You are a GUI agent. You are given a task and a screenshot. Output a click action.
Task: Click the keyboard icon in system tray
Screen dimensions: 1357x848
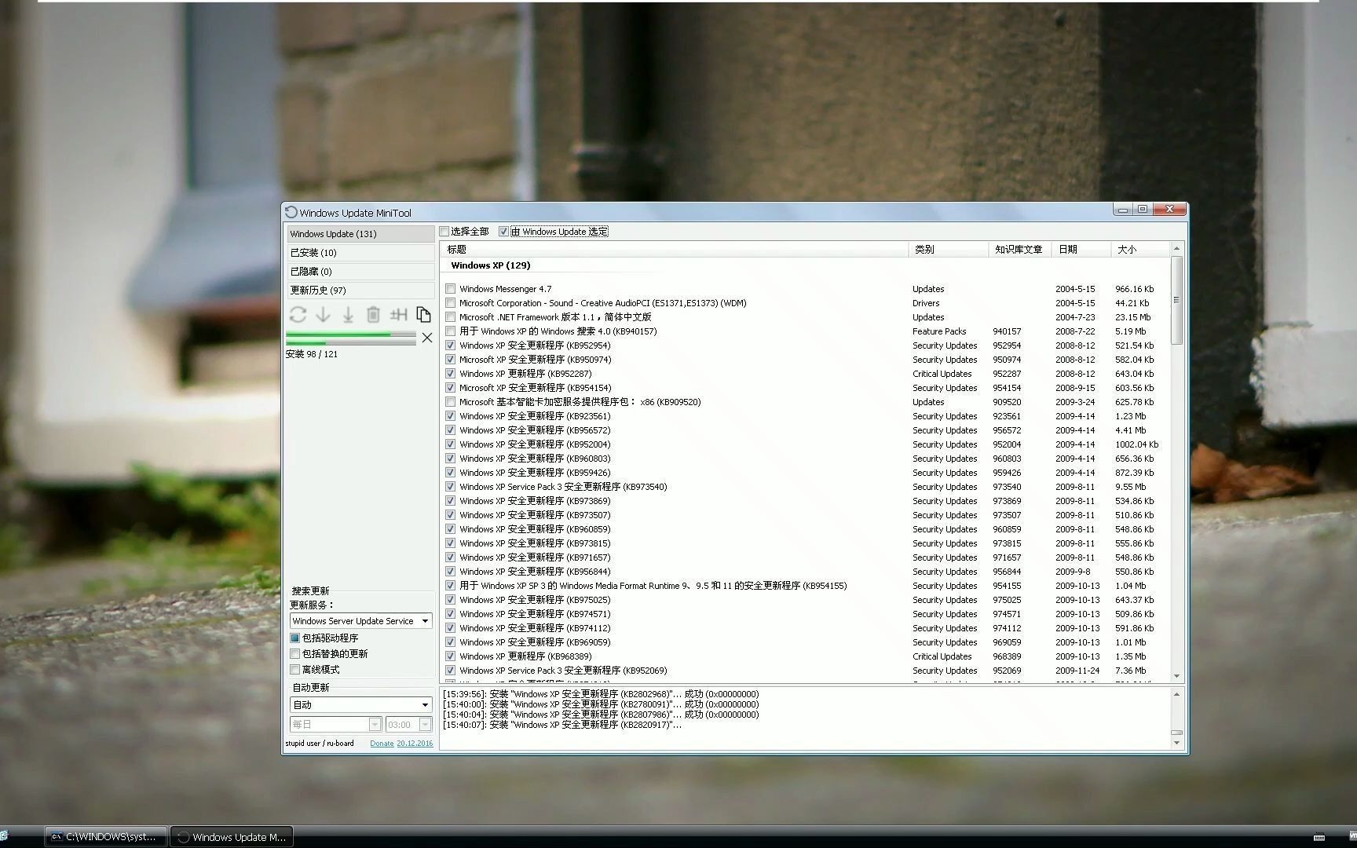click(x=1319, y=837)
